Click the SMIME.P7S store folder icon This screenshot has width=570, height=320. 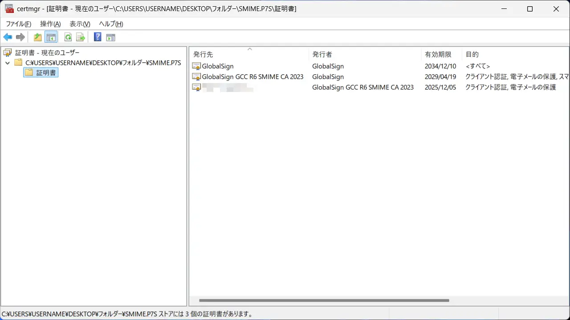(18, 63)
